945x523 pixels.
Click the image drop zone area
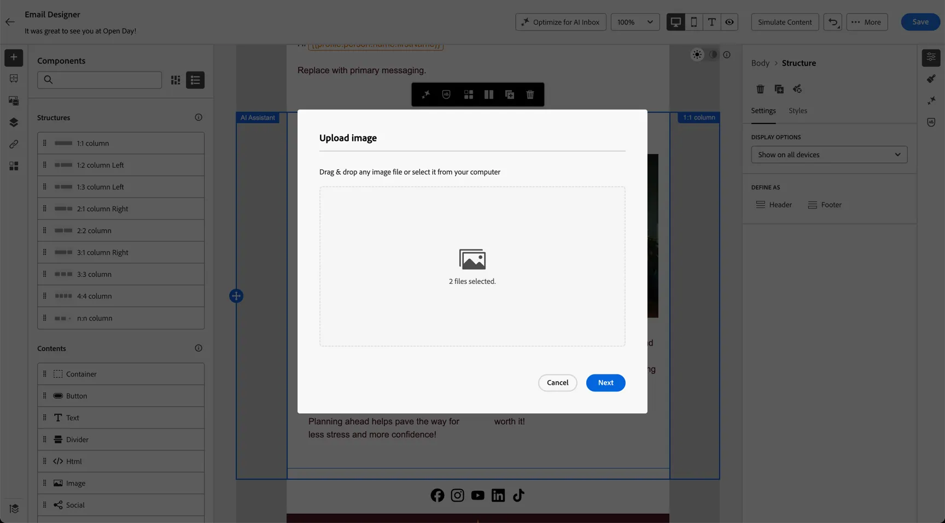tap(472, 266)
